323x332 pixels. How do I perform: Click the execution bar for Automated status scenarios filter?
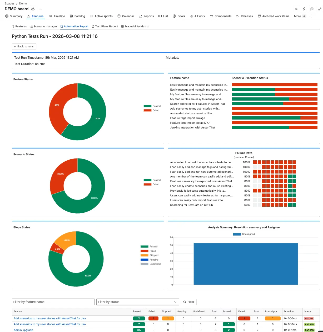coord(275,113)
